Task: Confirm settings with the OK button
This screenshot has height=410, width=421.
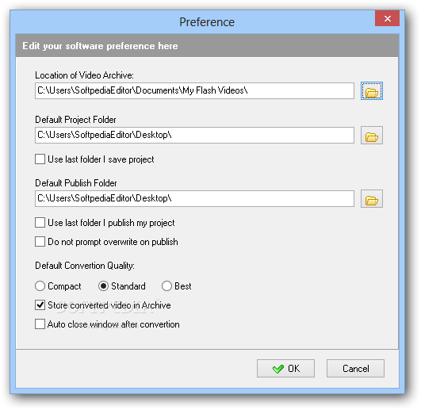Action: click(285, 369)
